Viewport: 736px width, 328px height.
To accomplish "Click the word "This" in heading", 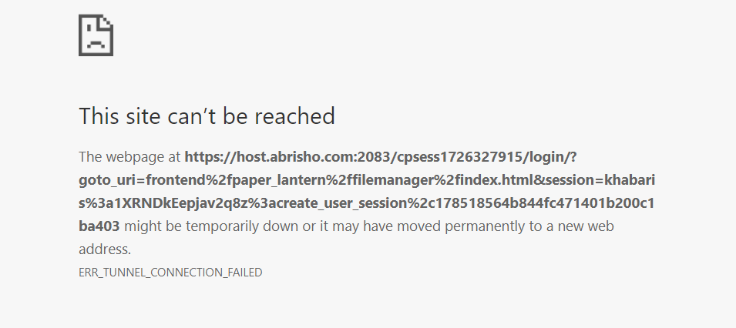I will [99, 116].
